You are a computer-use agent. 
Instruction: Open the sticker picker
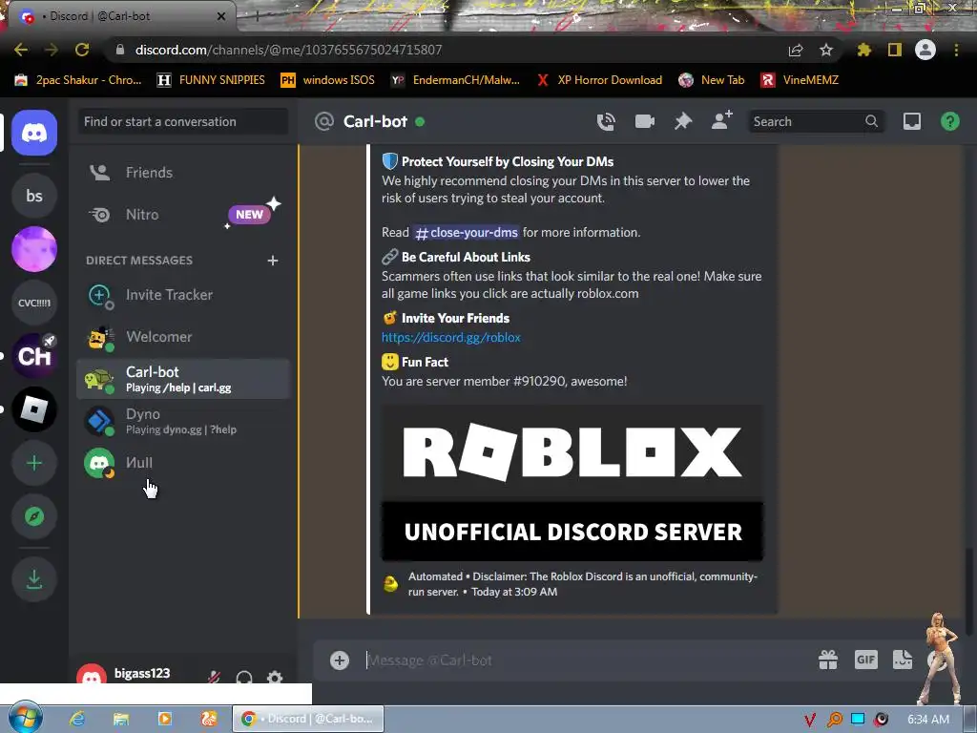tap(903, 660)
